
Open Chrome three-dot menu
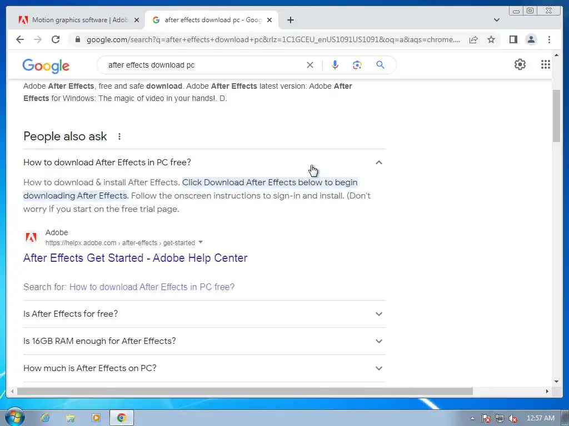click(549, 39)
